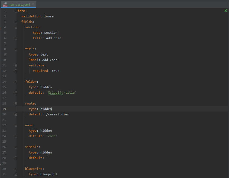Click 'hidden' value on line 15

(46, 87)
